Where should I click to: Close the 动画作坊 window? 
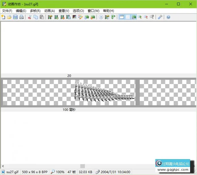click(191, 4)
